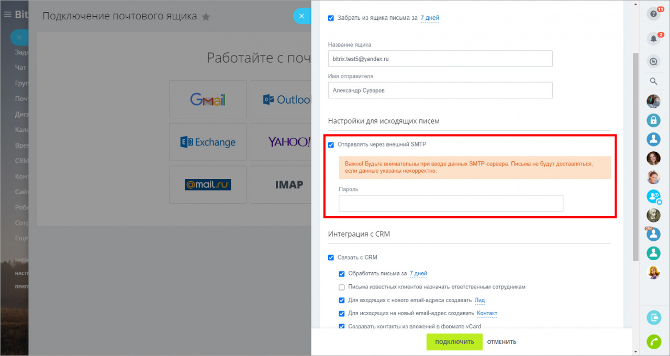Screen dimensions: 670x356
Task: Toggle the Связать с CRM checkbox
Action: coord(331,258)
